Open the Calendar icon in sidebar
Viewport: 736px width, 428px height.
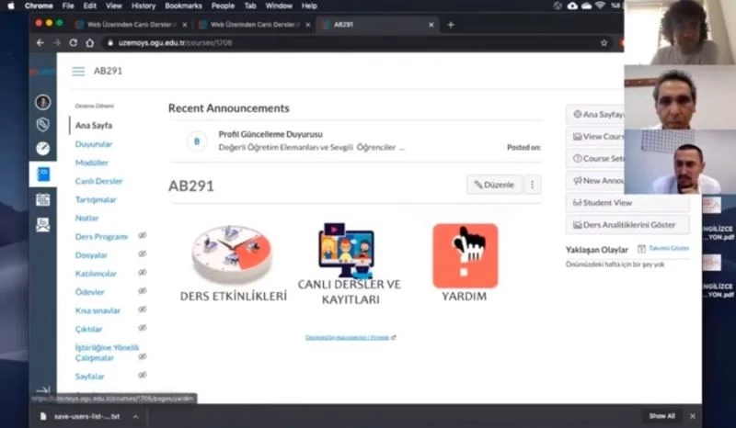click(x=42, y=199)
